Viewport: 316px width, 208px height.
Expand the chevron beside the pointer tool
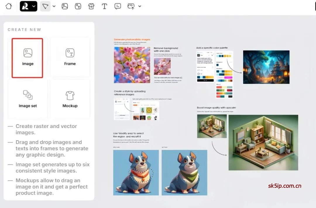[x=54, y=6]
